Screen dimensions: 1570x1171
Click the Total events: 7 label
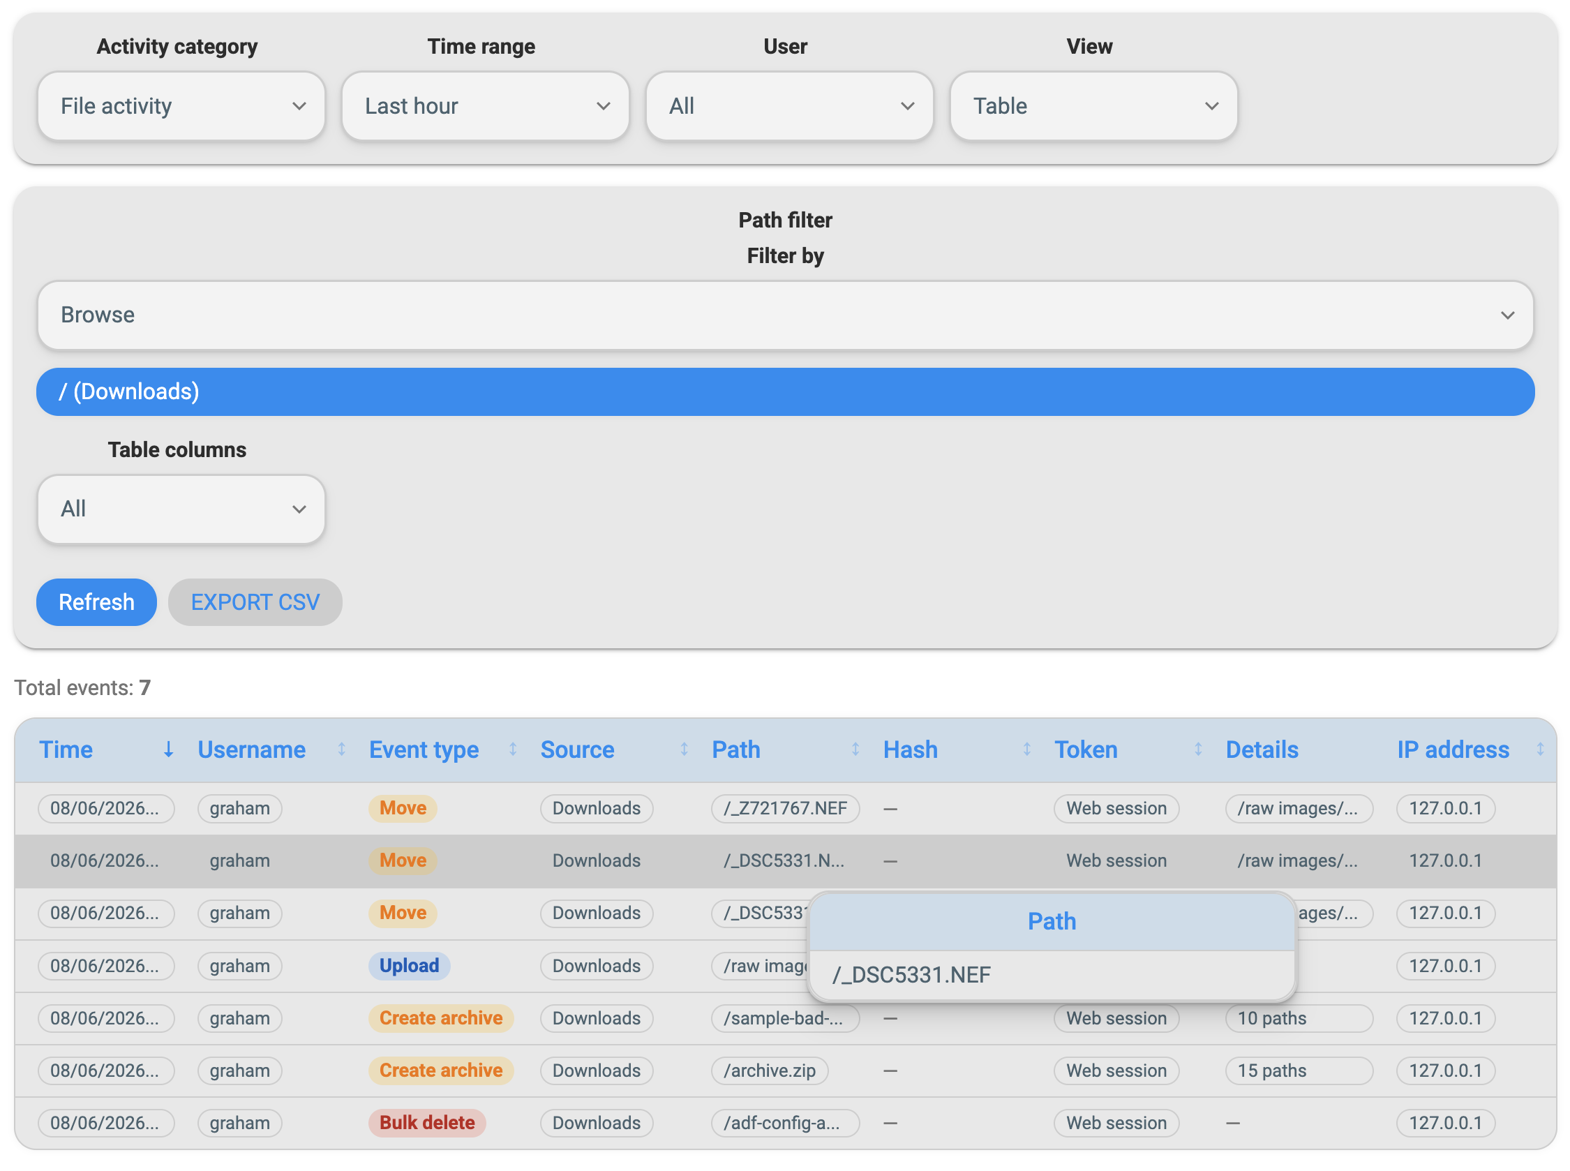click(x=82, y=687)
